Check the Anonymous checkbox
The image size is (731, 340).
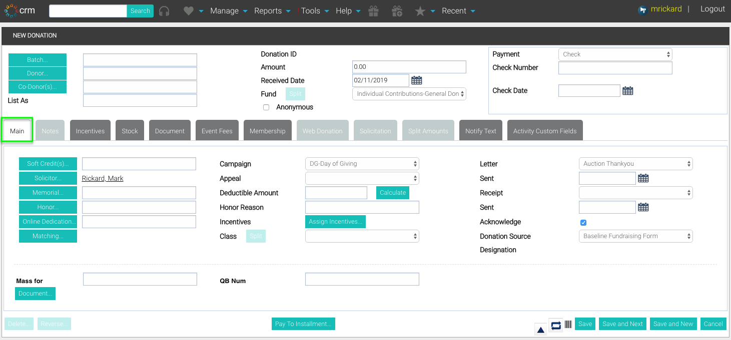(x=266, y=107)
